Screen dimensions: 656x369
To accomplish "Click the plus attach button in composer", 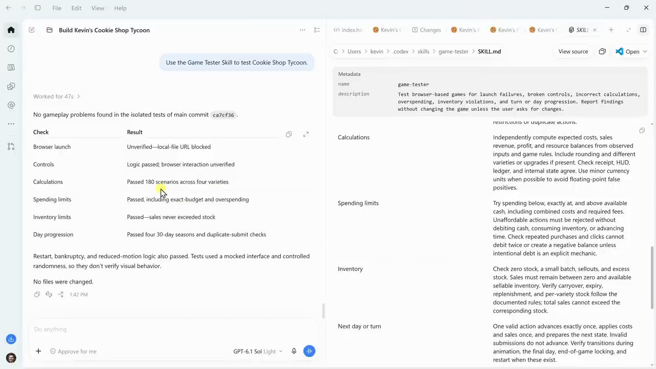I will click(x=38, y=352).
